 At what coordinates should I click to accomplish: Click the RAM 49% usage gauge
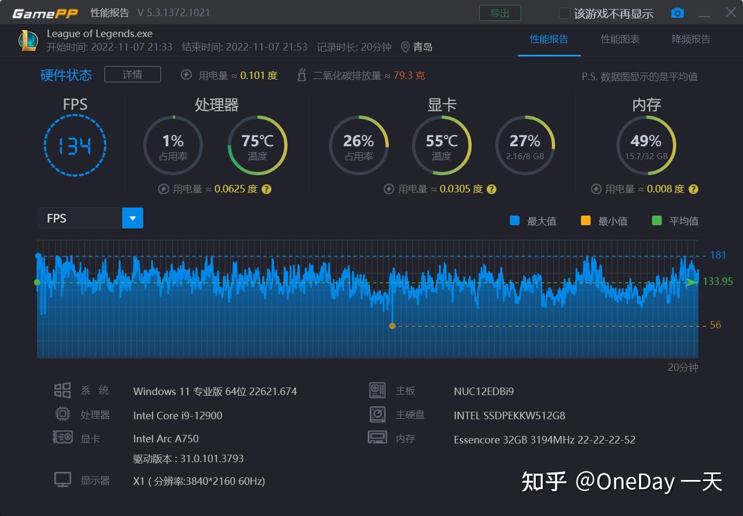pos(646,145)
